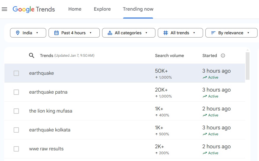Open the Past 4 hours time dropdown
259x161 pixels.
(x=74, y=33)
